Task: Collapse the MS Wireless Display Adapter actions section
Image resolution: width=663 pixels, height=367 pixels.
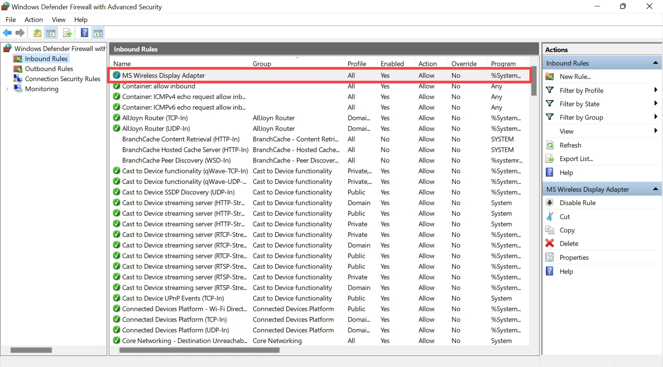Action: (x=656, y=189)
